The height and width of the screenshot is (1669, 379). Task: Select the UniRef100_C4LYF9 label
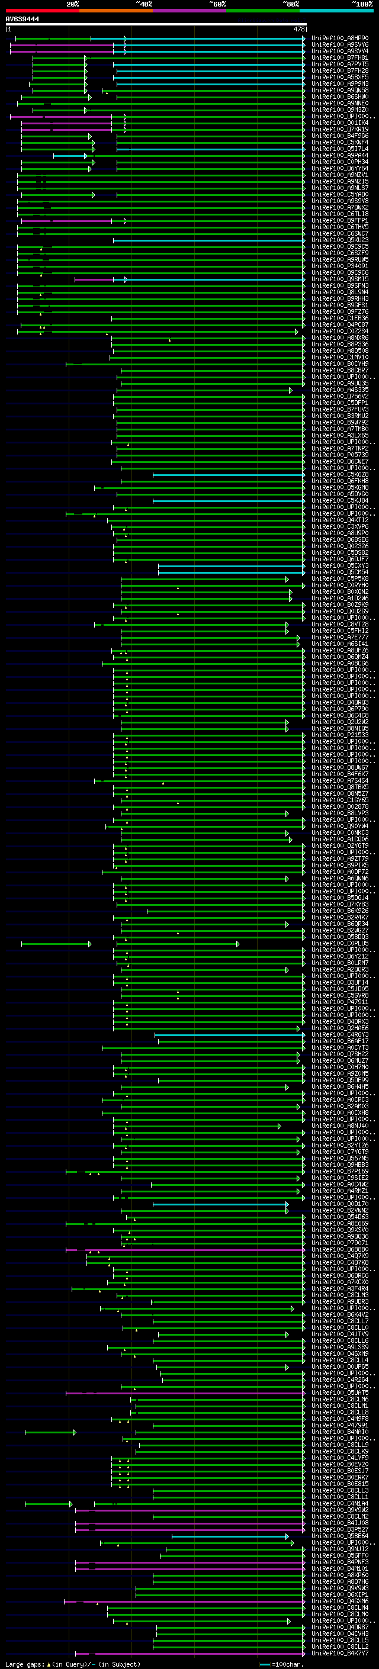tap(339, 1458)
